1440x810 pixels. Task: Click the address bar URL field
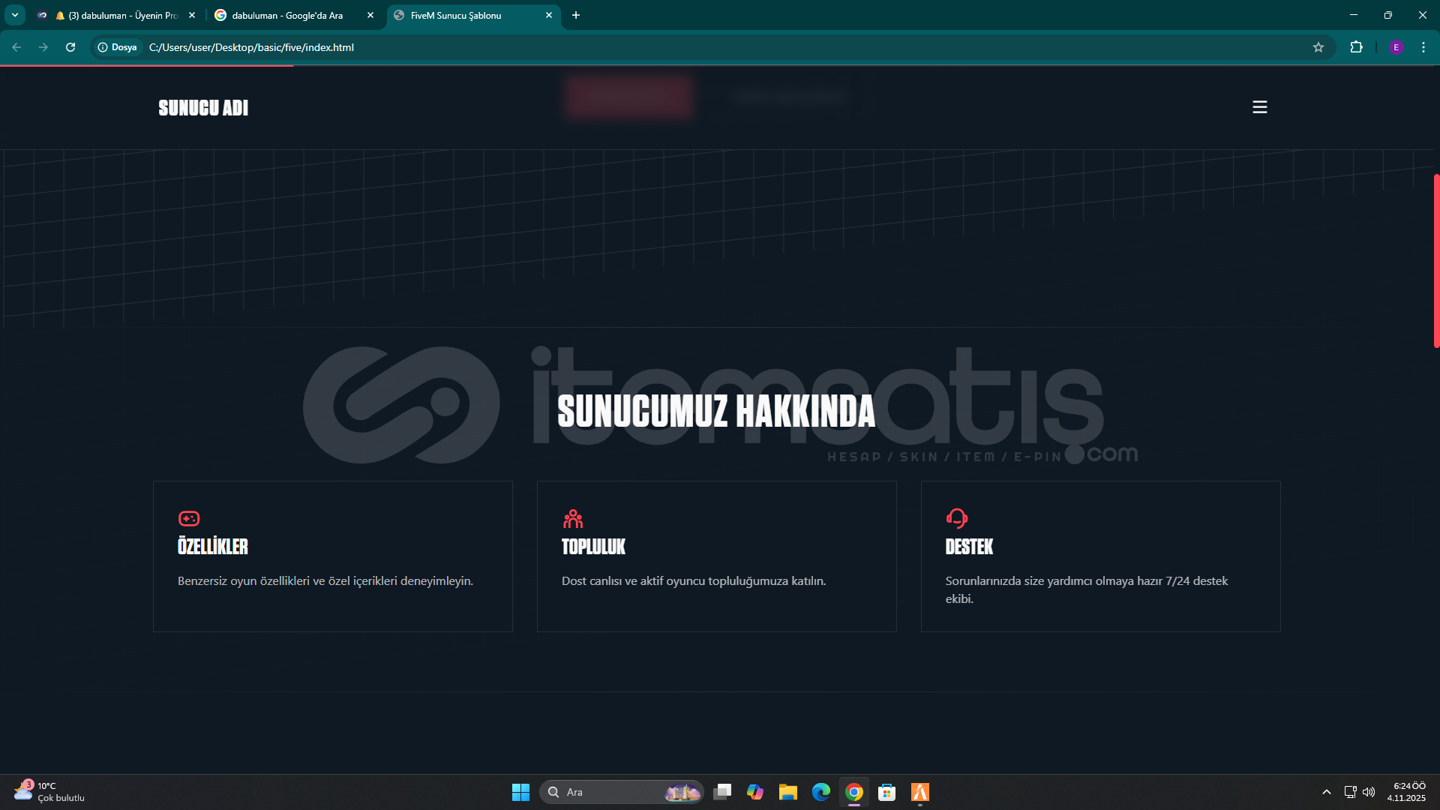pos(600,47)
